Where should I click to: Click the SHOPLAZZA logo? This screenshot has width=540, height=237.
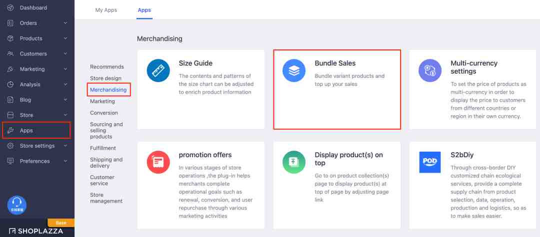pyautogui.click(x=36, y=232)
